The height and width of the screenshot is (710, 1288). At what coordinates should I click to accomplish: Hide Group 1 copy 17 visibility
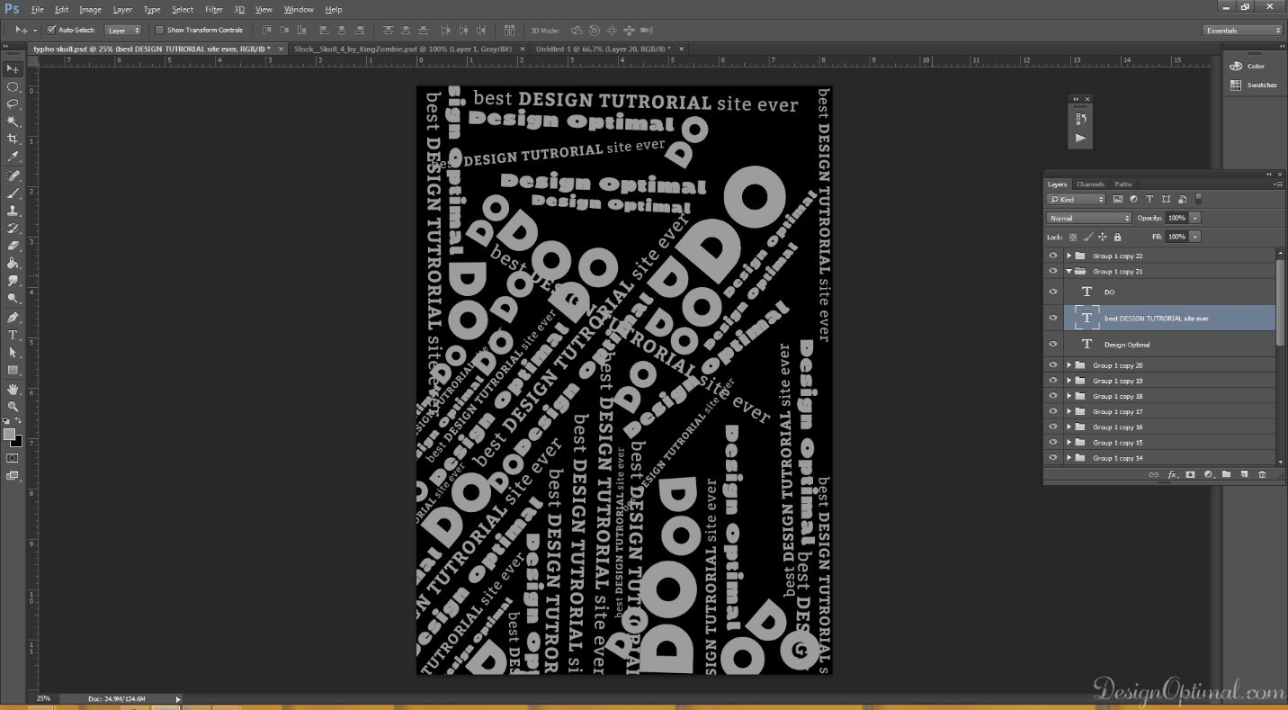1053,411
